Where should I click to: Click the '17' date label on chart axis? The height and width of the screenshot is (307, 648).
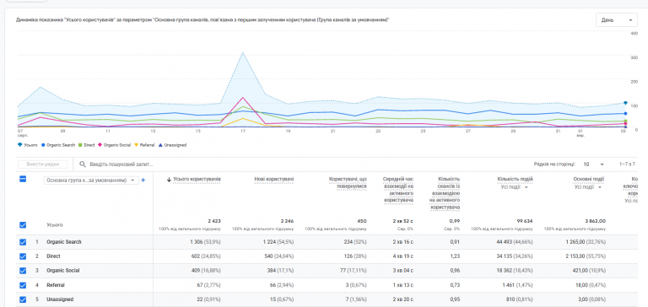pos(243,131)
